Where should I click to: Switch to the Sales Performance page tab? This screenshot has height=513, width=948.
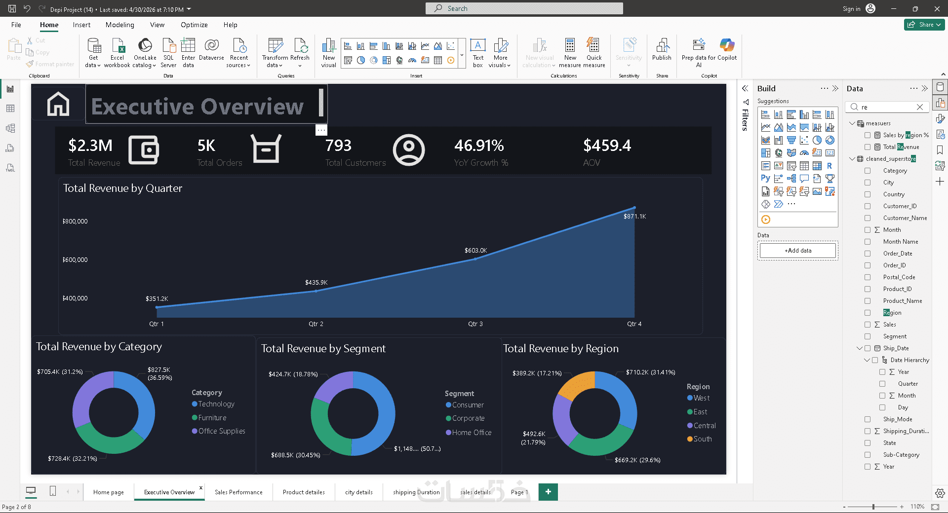pos(238,492)
